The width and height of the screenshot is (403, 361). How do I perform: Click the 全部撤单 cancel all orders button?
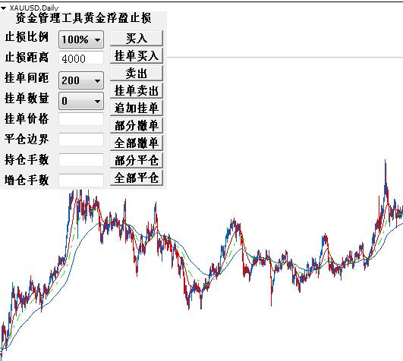pyautogui.click(x=137, y=143)
